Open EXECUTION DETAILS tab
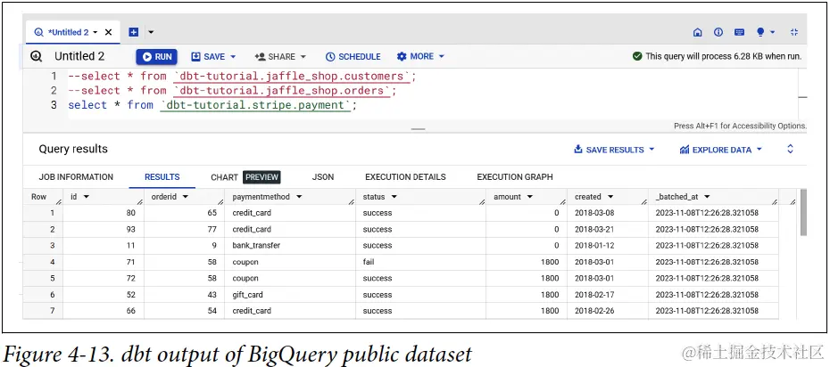Viewport: 830px width, 367px height. 405,177
